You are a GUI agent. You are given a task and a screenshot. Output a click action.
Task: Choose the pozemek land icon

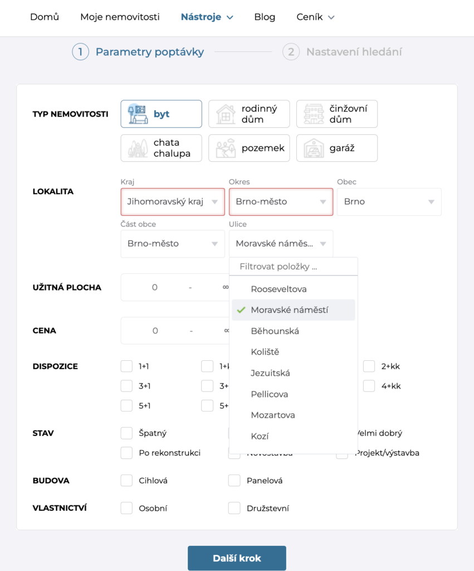point(226,148)
